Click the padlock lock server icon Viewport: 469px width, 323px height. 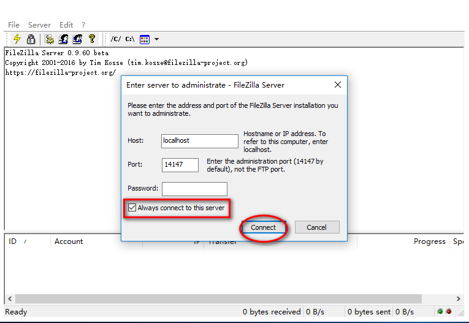pos(31,39)
